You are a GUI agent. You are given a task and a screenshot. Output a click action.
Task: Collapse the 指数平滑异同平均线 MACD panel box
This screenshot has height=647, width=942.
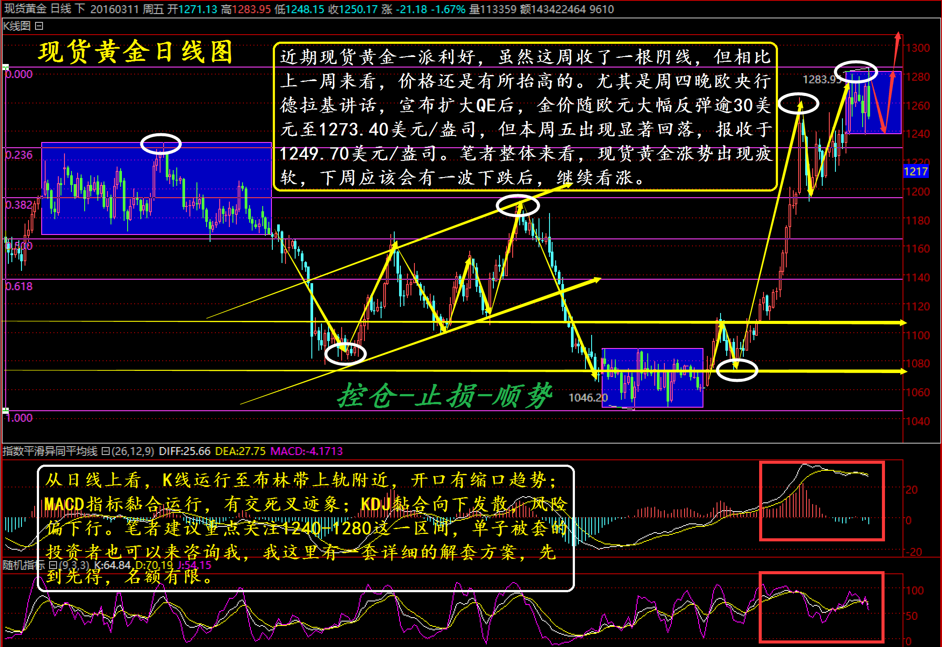(x=106, y=451)
